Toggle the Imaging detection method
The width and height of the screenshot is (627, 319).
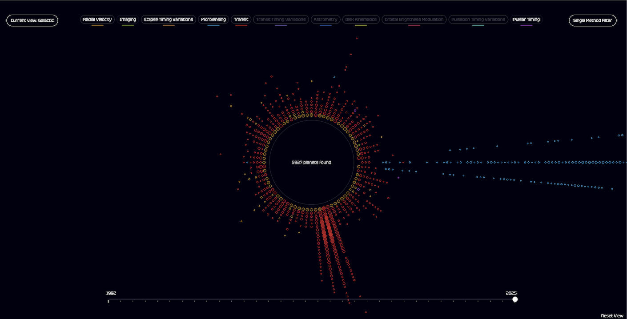click(128, 20)
